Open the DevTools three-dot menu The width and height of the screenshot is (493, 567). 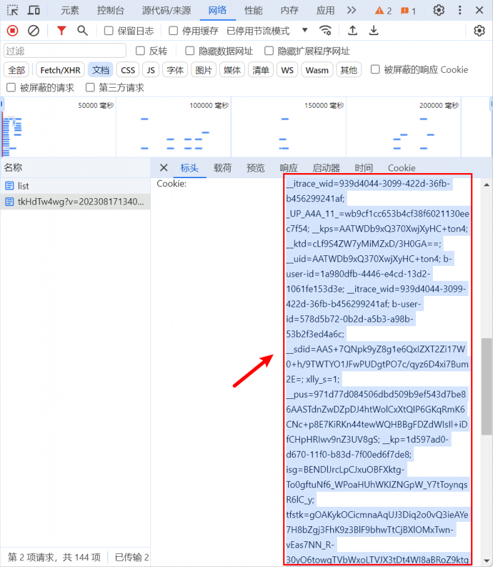point(460,10)
